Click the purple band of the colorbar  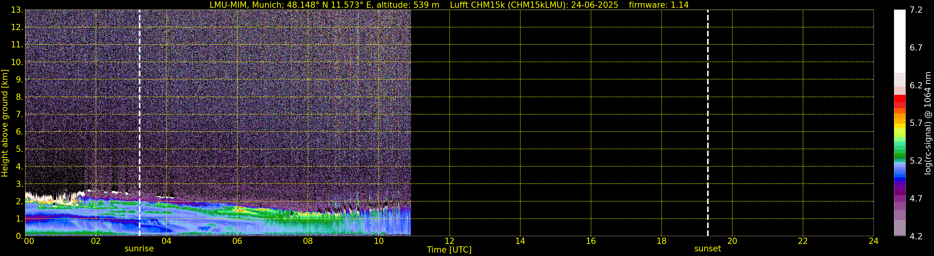(900, 188)
